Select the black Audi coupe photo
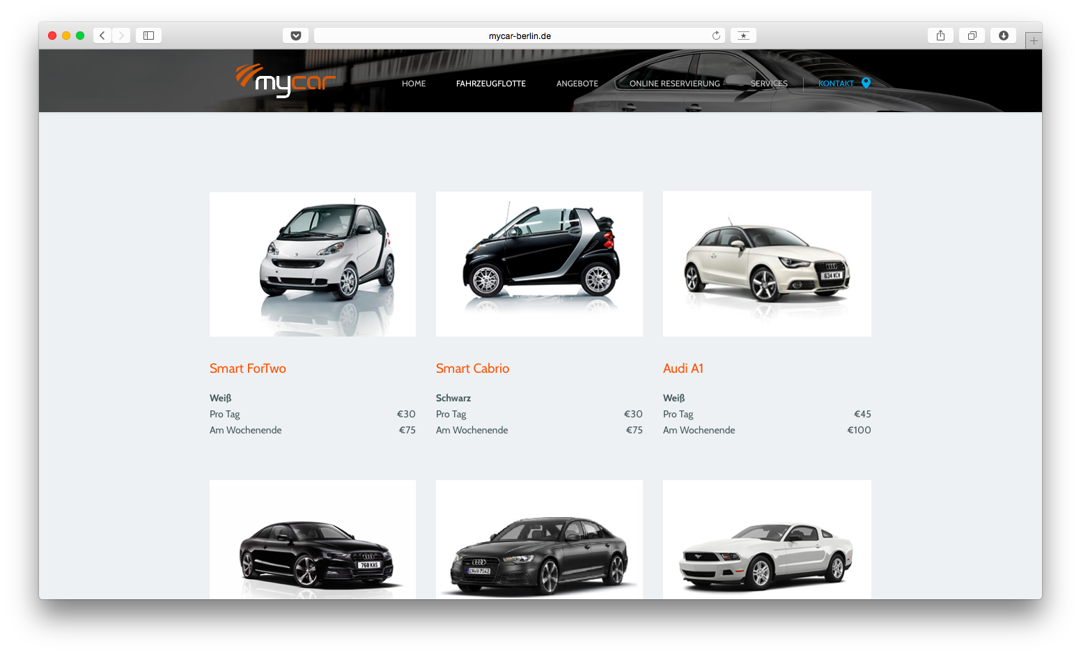Viewport: 1081px width, 655px height. [313, 539]
